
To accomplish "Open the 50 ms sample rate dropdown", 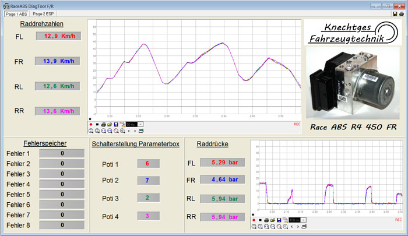I will [x=140, y=124].
